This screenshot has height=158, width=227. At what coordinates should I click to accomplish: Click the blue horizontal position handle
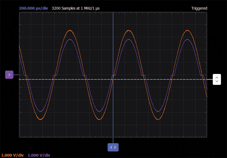point(113,147)
